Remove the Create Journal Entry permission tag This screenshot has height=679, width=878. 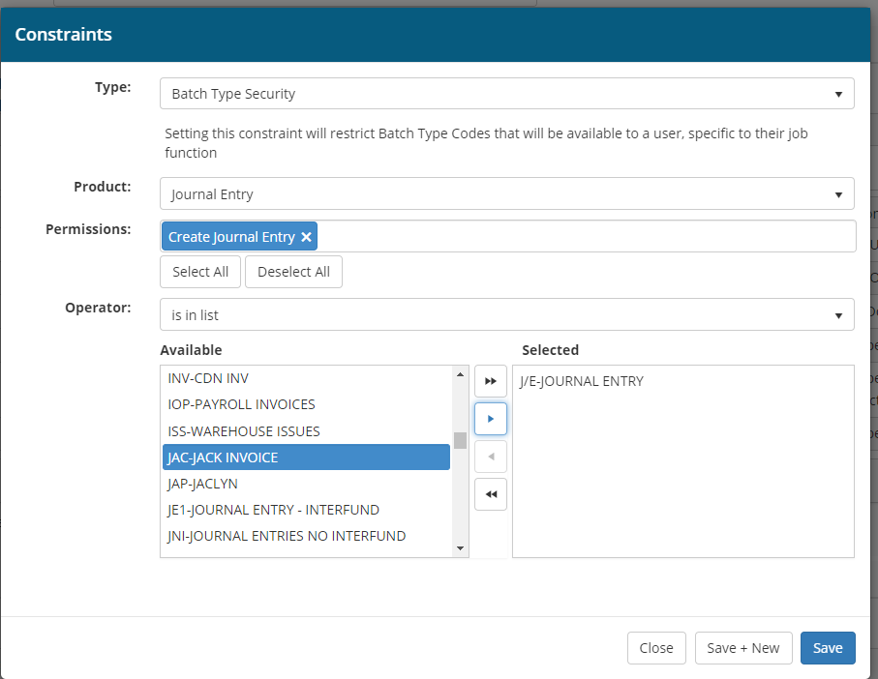pyautogui.click(x=306, y=237)
